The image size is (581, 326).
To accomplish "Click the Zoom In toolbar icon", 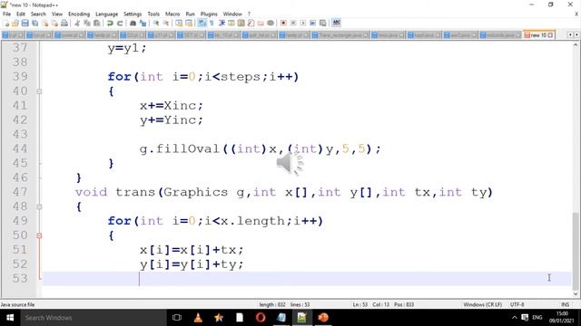I will point(156,24).
